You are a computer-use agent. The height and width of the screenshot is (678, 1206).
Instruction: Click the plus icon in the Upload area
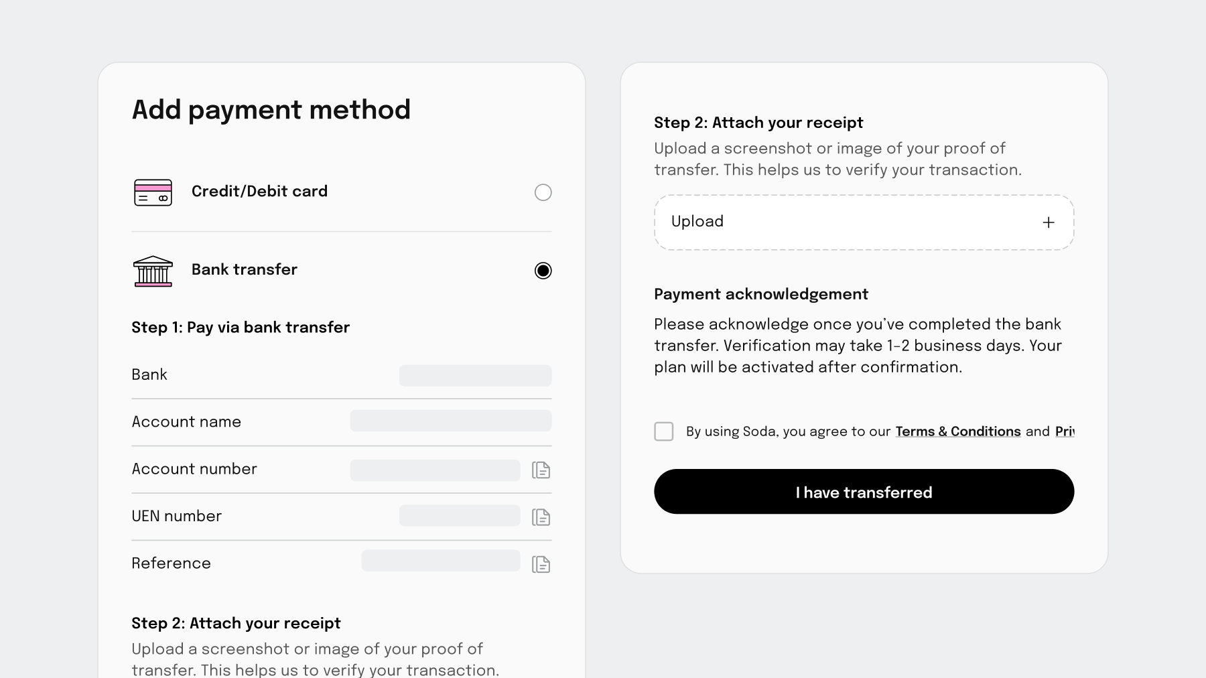(1049, 222)
